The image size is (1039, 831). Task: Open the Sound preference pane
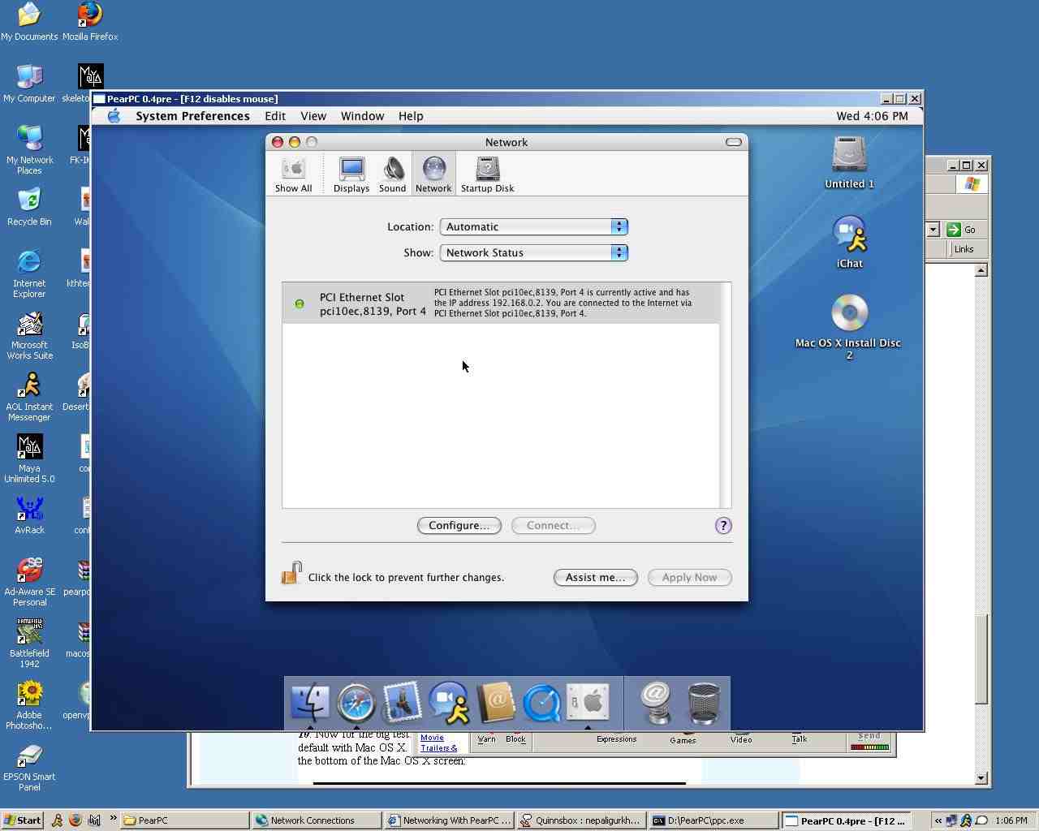click(392, 174)
